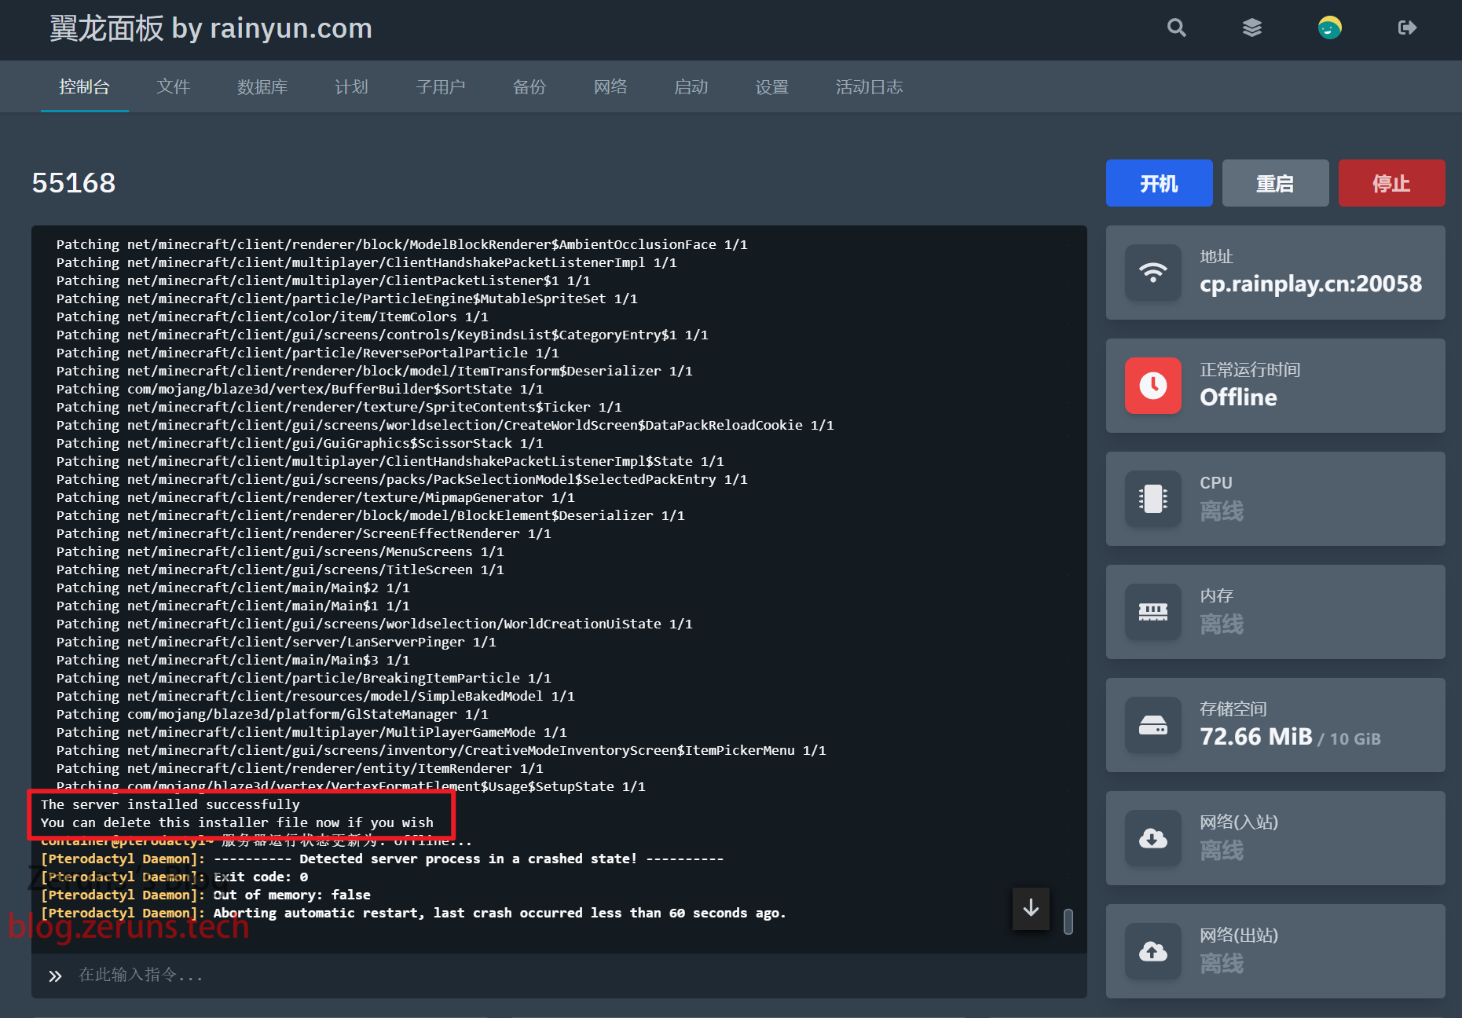Click 'You can delete this installer file' line
Screen dimensions: 1462x1018
pos(237,822)
